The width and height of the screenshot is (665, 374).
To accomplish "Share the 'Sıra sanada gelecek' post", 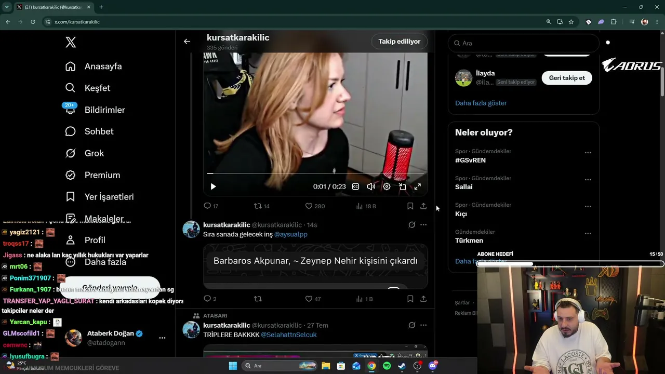I will point(423,299).
